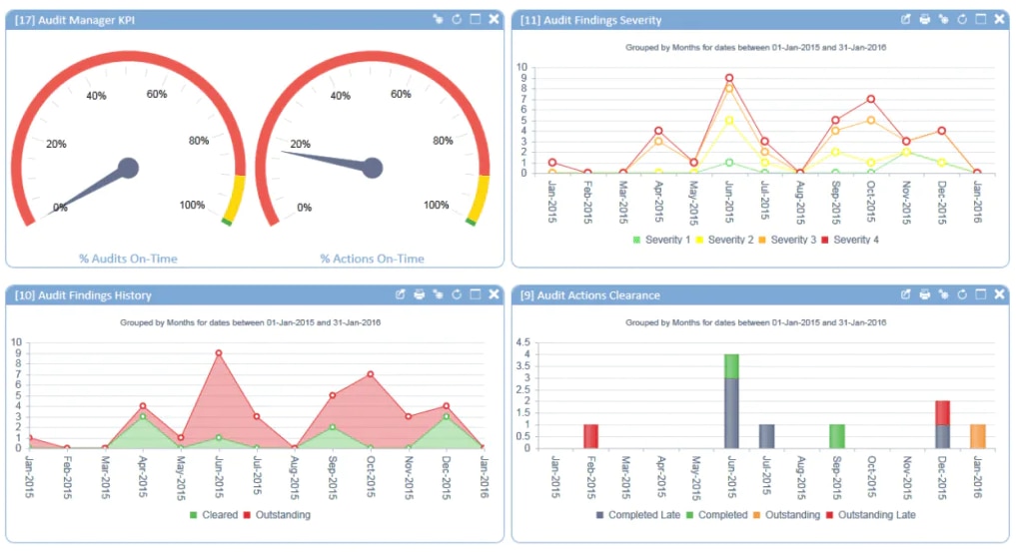This screenshot has width=1016, height=552.
Task: Export the Audit Findings History chart
Action: pyautogui.click(x=401, y=294)
